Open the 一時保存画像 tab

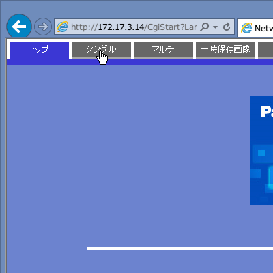[225, 49]
